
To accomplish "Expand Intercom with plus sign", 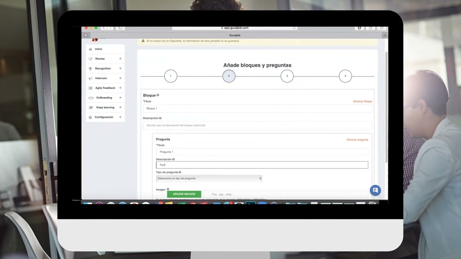I will click(x=120, y=78).
